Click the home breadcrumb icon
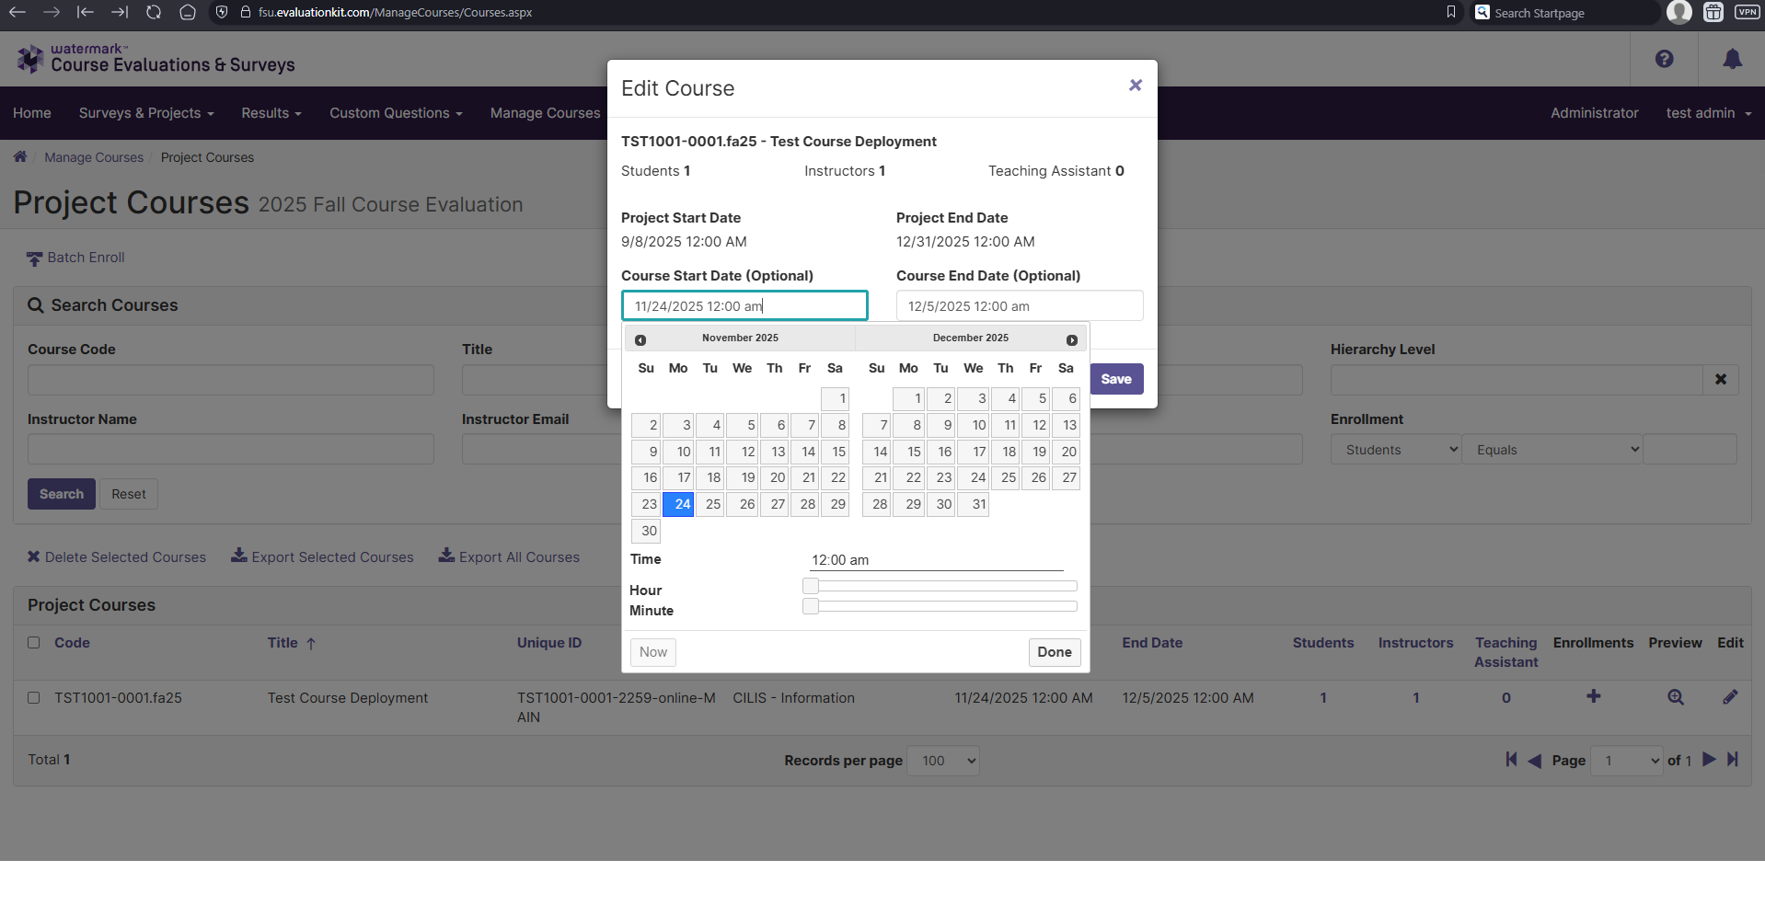 (x=20, y=156)
